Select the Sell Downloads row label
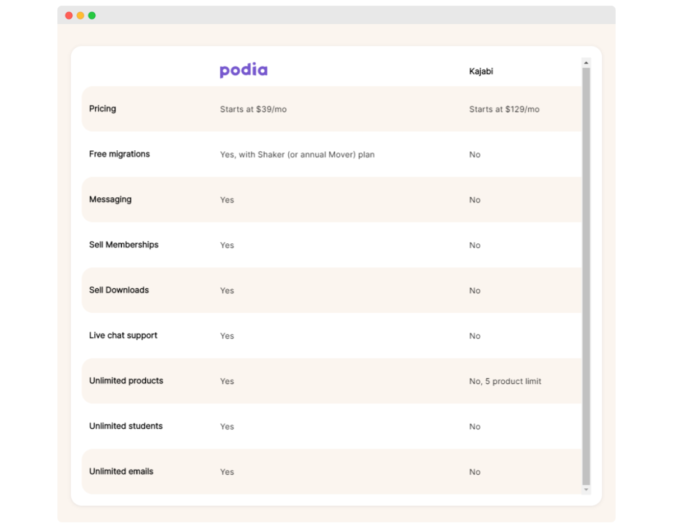Screen dimensions: 673x528 tap(119, 290)
